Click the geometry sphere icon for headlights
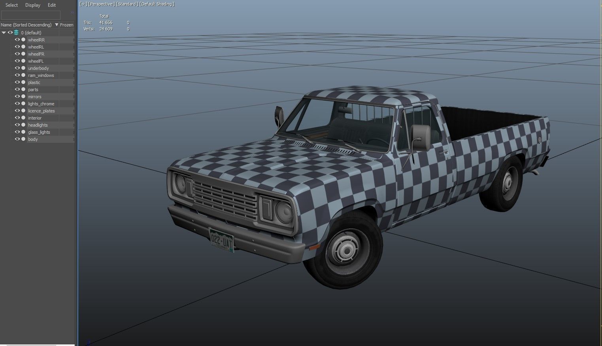Viewport: 602px width, 346px height. [23, 125]
